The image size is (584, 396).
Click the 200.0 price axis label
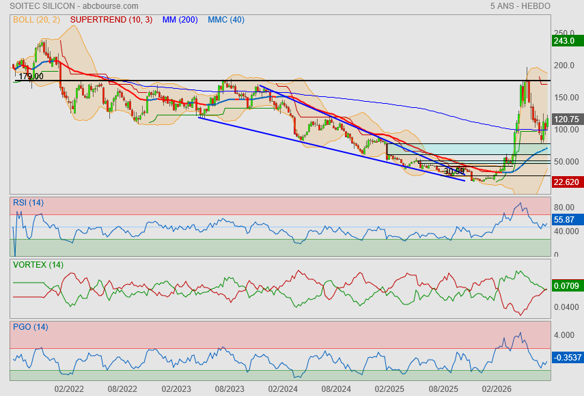(x=564, y=66)
